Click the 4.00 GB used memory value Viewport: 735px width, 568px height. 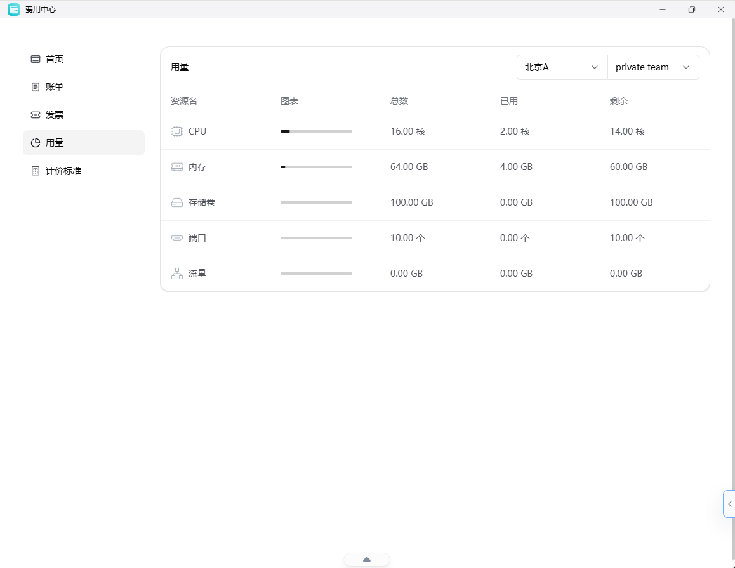pos(516,167)
